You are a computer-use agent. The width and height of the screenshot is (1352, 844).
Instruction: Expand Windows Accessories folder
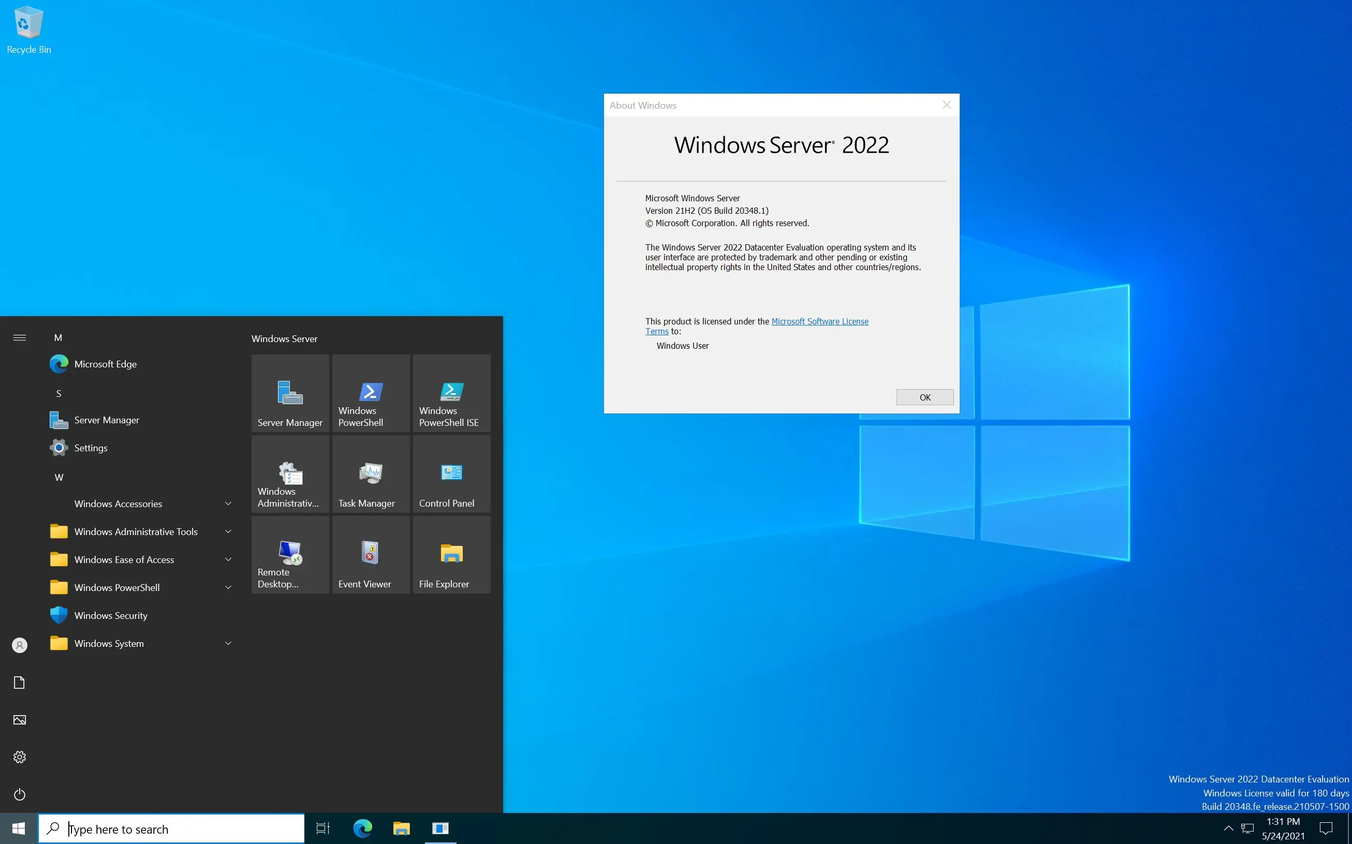140,502
